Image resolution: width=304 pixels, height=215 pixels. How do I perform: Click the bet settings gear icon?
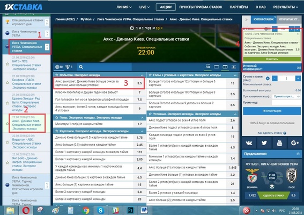pyautogui.click(x=268, y=78)
